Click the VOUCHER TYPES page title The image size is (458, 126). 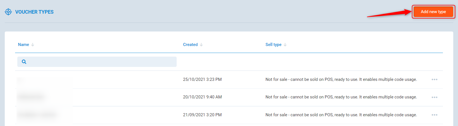pos(34,12)
